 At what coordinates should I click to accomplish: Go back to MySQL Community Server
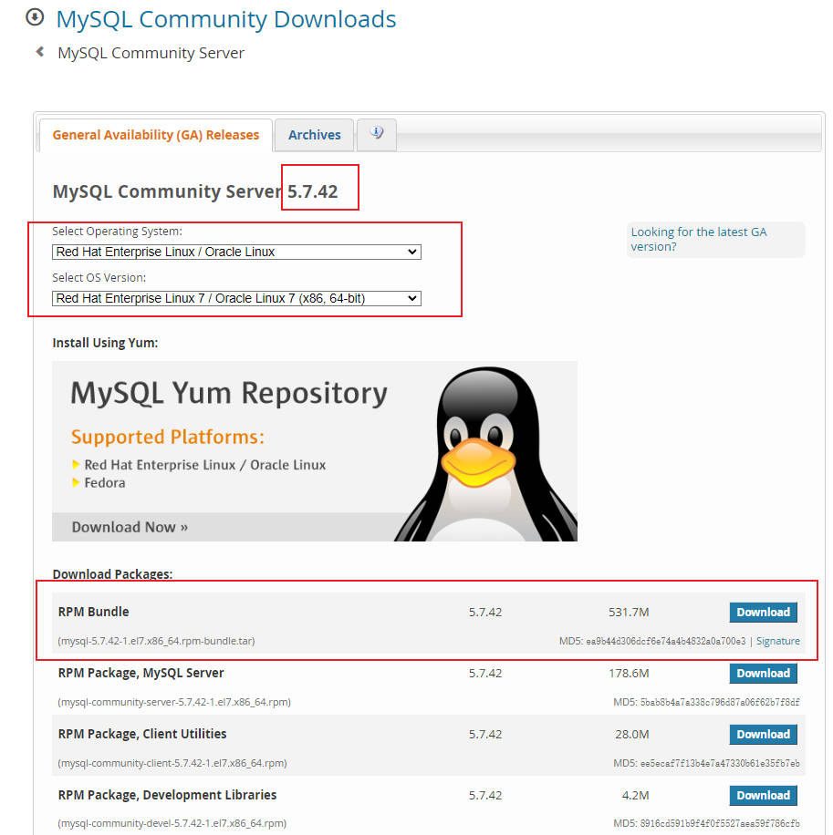[151, 53]
